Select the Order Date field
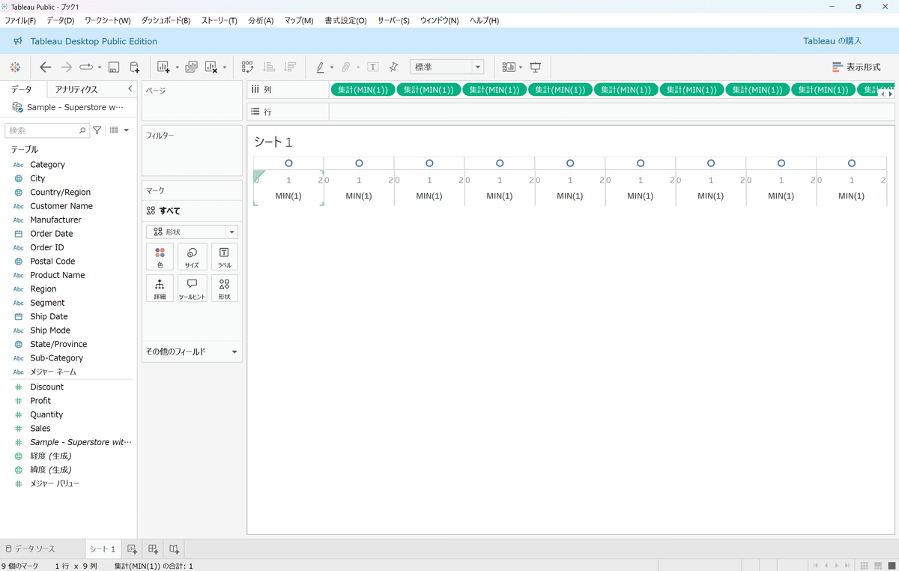The height and width of the screenshot is (571, 899). pyautogui.click(x=52, y=234)
